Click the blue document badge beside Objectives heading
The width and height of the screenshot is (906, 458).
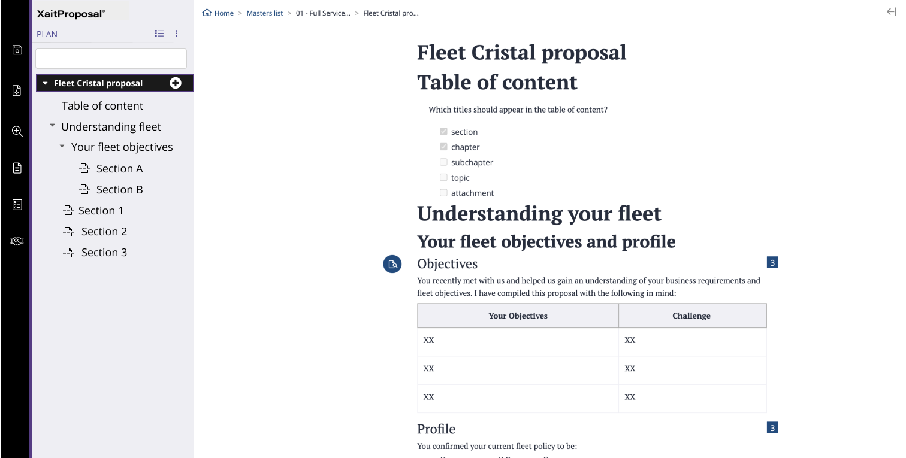[x=392, y=263]
